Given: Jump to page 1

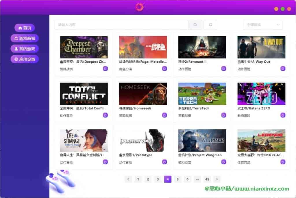Looking at the screenshot, I should [138, 179].
